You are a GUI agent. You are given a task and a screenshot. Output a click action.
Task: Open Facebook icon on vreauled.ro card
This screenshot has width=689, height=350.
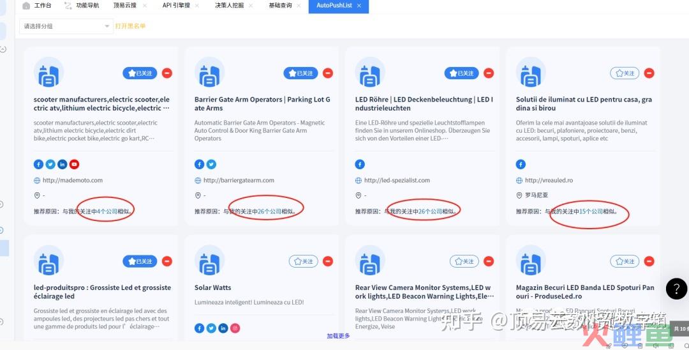521,164
